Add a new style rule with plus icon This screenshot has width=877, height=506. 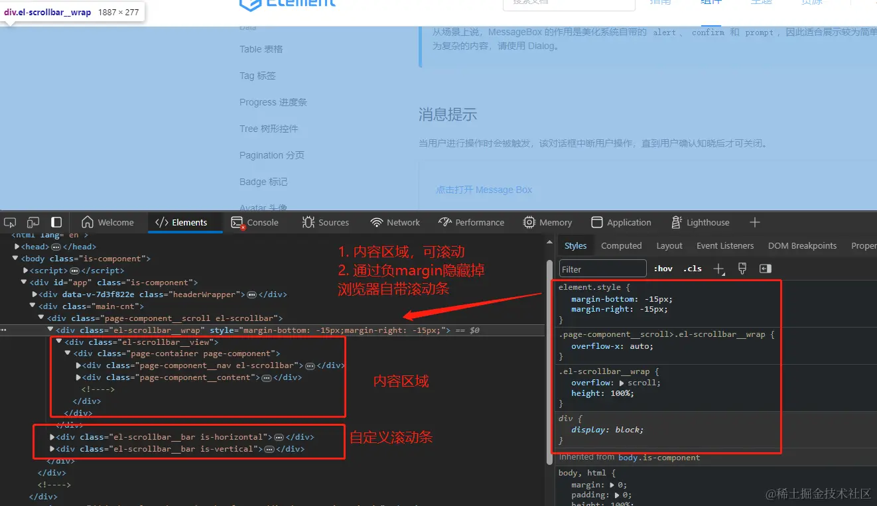pyautogui.click(x=719, y=269)
